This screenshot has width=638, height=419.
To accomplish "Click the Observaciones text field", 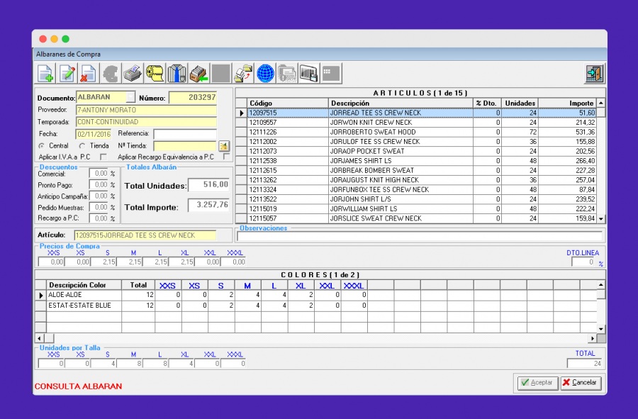I will click(x=420, y=236).
